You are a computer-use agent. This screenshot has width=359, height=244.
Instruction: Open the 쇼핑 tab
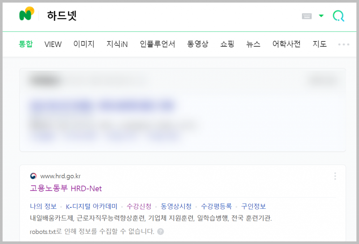(x=227, y=44)
